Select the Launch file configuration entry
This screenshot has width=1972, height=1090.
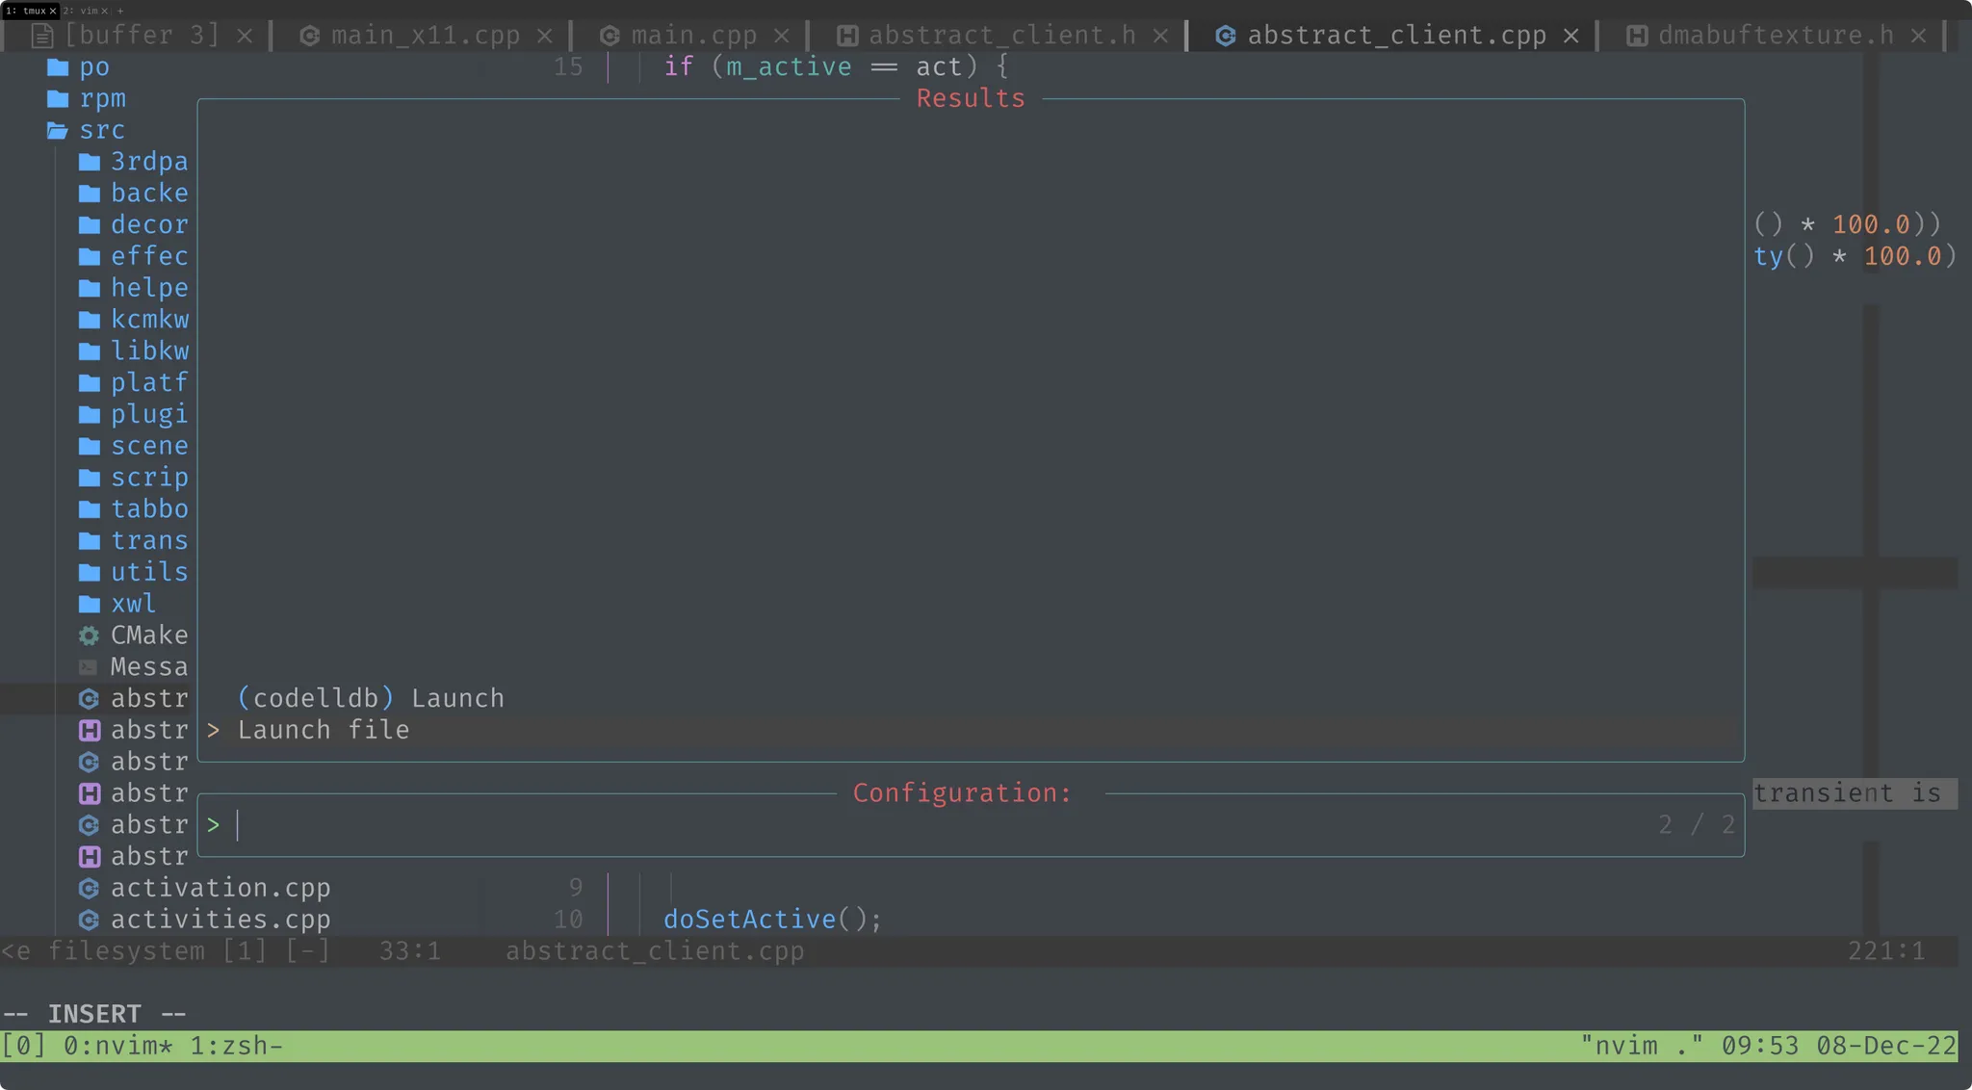324,730
